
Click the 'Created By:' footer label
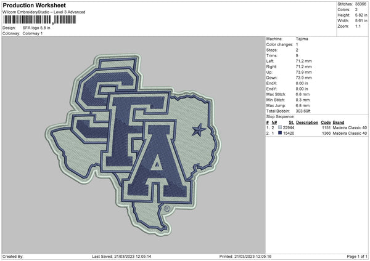pos(13,257)
